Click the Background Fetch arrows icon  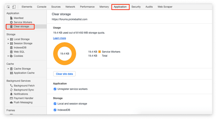pyautogui.click(x=11, y=86)
